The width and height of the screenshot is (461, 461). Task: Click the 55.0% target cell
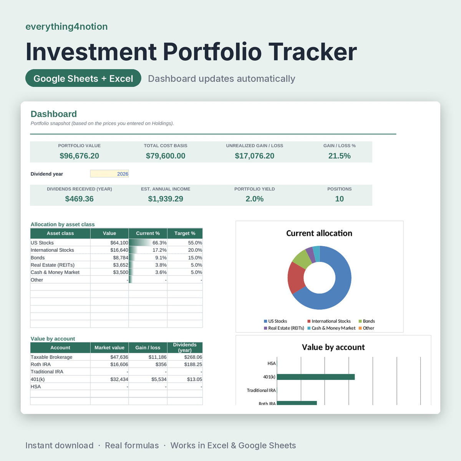pos(185,243)
